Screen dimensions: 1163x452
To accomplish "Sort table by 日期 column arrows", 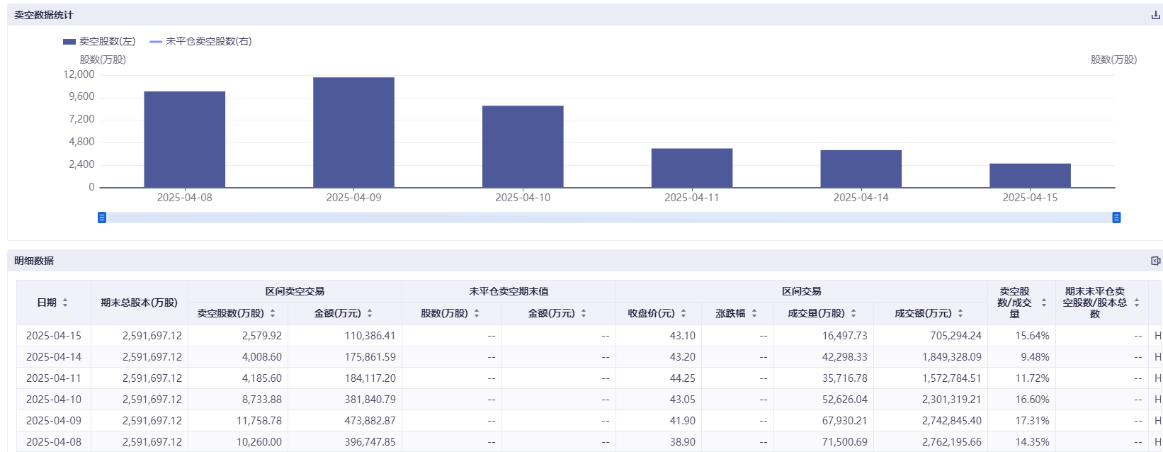I will [x=65, y=303].
